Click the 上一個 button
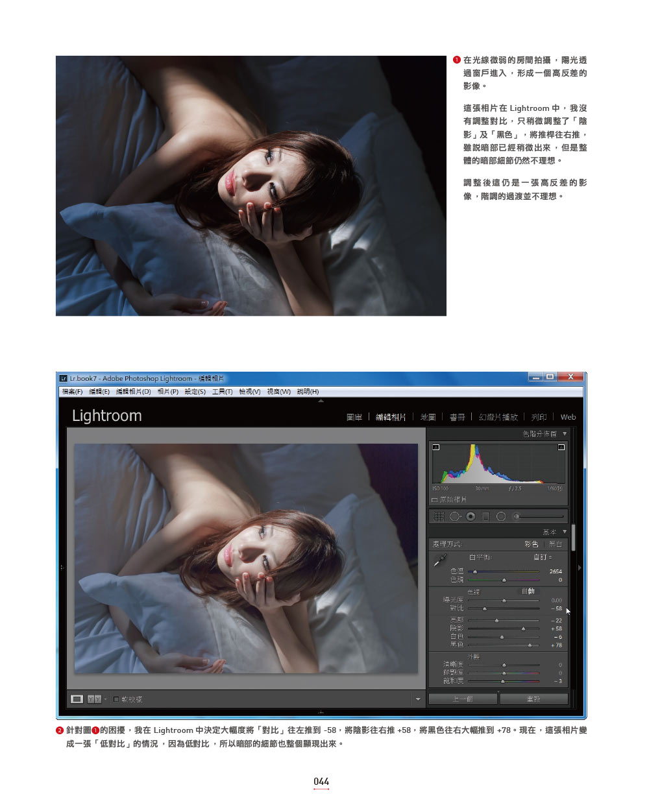The height and width of the screenshot is (803, 649). tap(463, 699)
